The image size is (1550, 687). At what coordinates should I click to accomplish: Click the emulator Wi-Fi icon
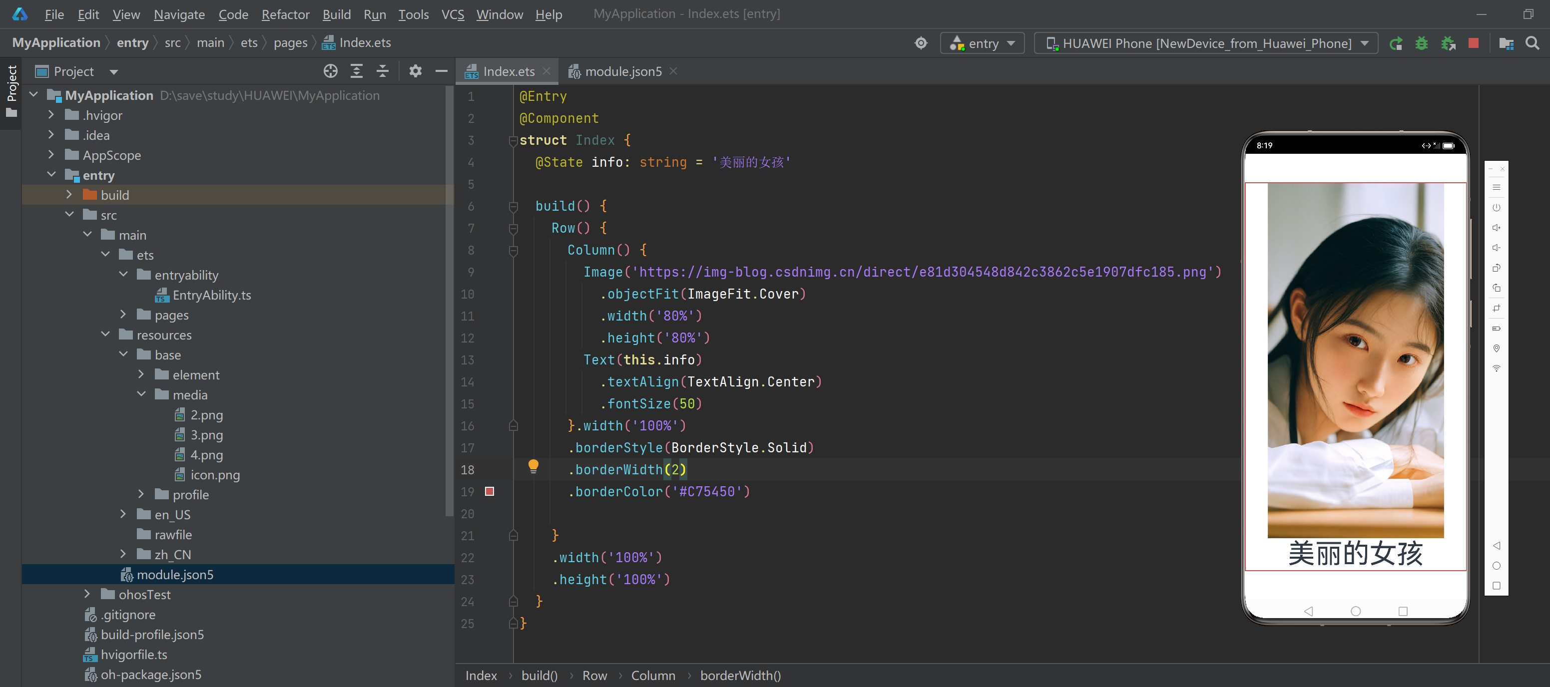[1496, 369]
